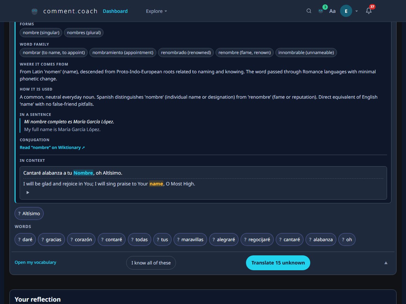The image size is (406, 304).
Task: Click the E user avatar
Action: pos(346,11)
